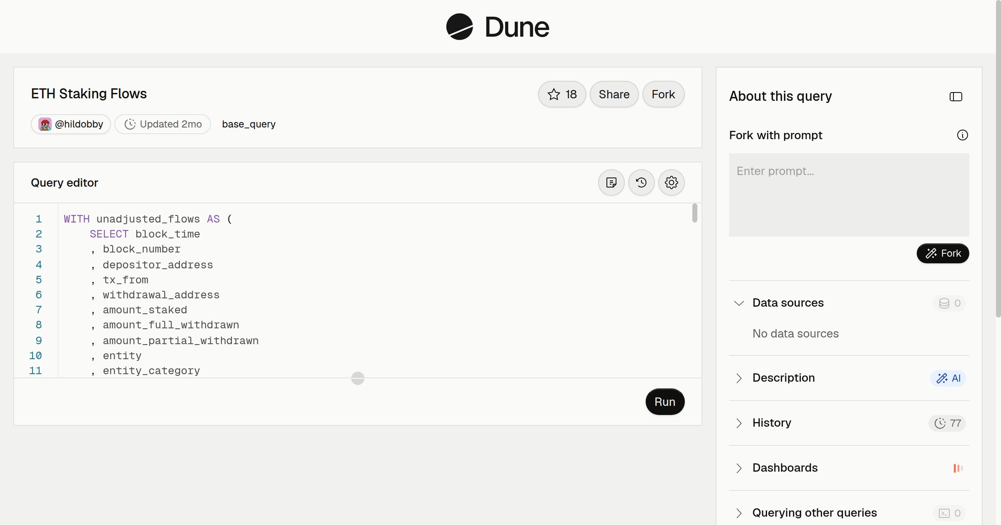1001x525 pixels.
Task: Click the Dashboards bar chart icon
Action: [958, 468]
